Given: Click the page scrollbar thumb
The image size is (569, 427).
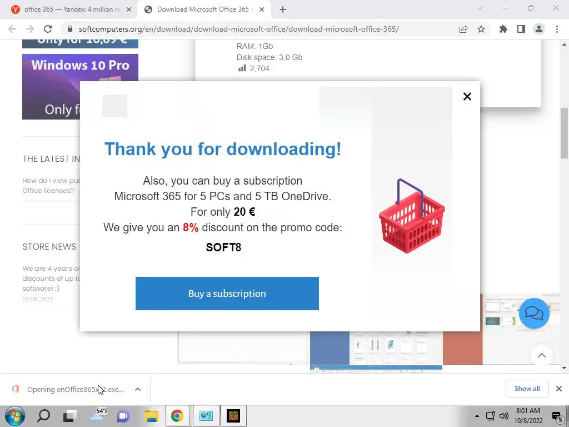Looking at the screenshot, I should pos(564,133).
